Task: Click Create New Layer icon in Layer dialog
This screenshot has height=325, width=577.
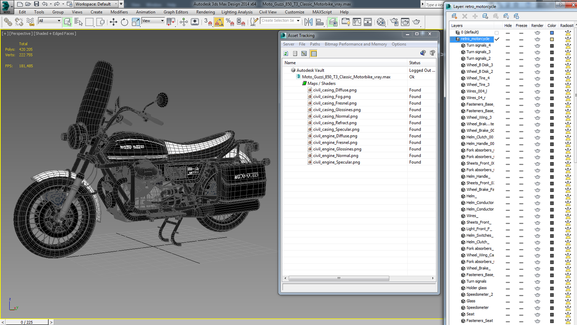Action: click(454, 16)
